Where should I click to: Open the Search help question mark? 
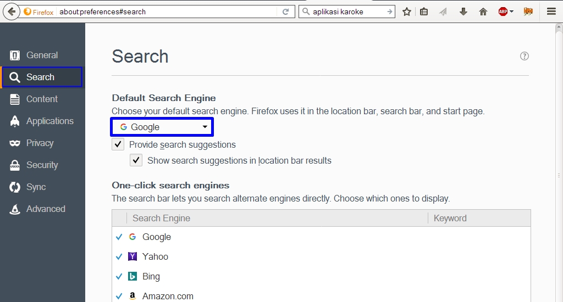[525, 56]
